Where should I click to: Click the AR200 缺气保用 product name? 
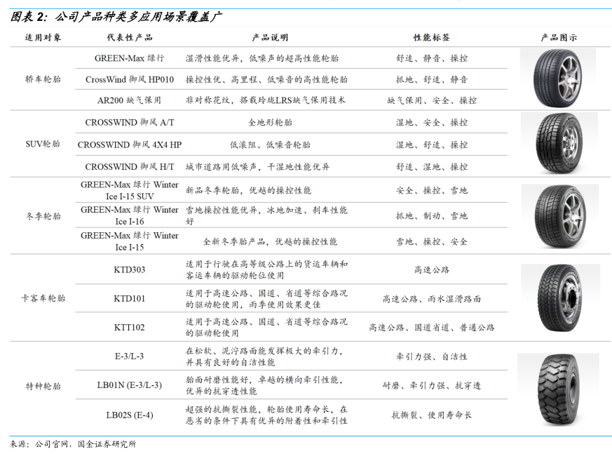point(129,100)
